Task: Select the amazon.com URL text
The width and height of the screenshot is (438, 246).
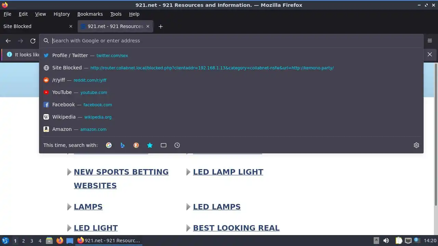Action: point(93,129)
